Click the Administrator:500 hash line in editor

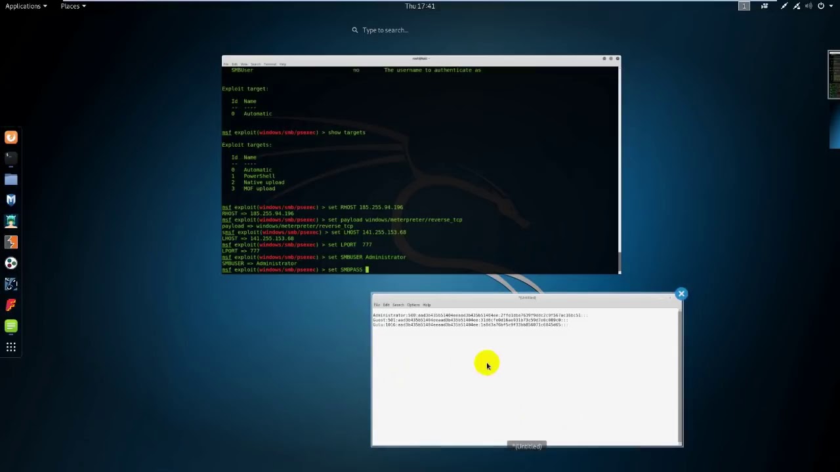tap(480, 315)
